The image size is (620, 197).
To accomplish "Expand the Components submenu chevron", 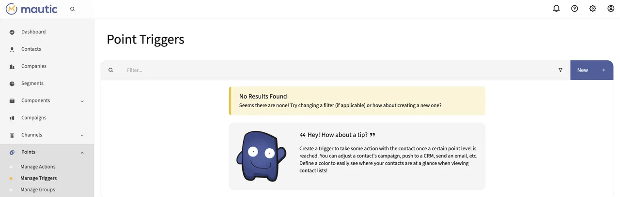I will click(82, 101).
